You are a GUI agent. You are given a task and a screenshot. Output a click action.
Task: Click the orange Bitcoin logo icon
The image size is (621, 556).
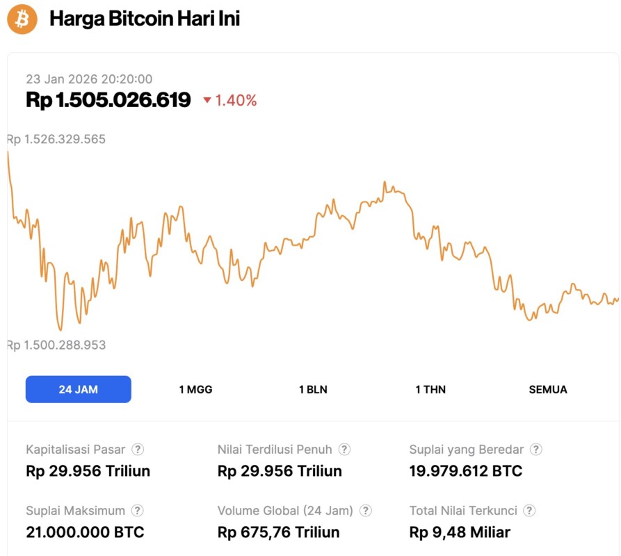(22, 19)
